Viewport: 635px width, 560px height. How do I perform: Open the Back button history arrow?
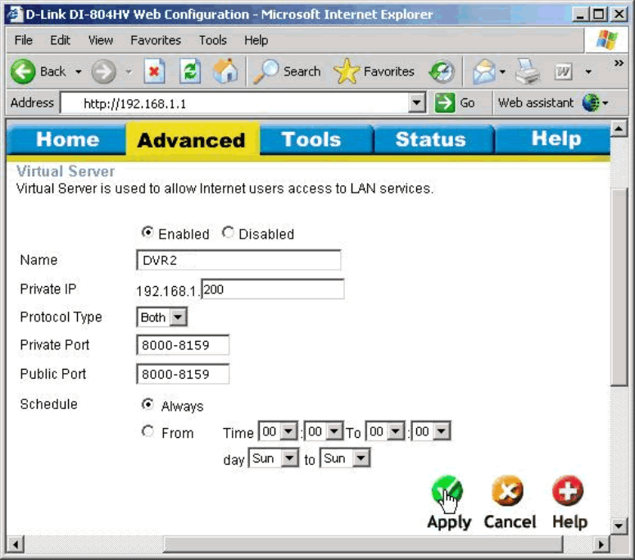(79, 72)
